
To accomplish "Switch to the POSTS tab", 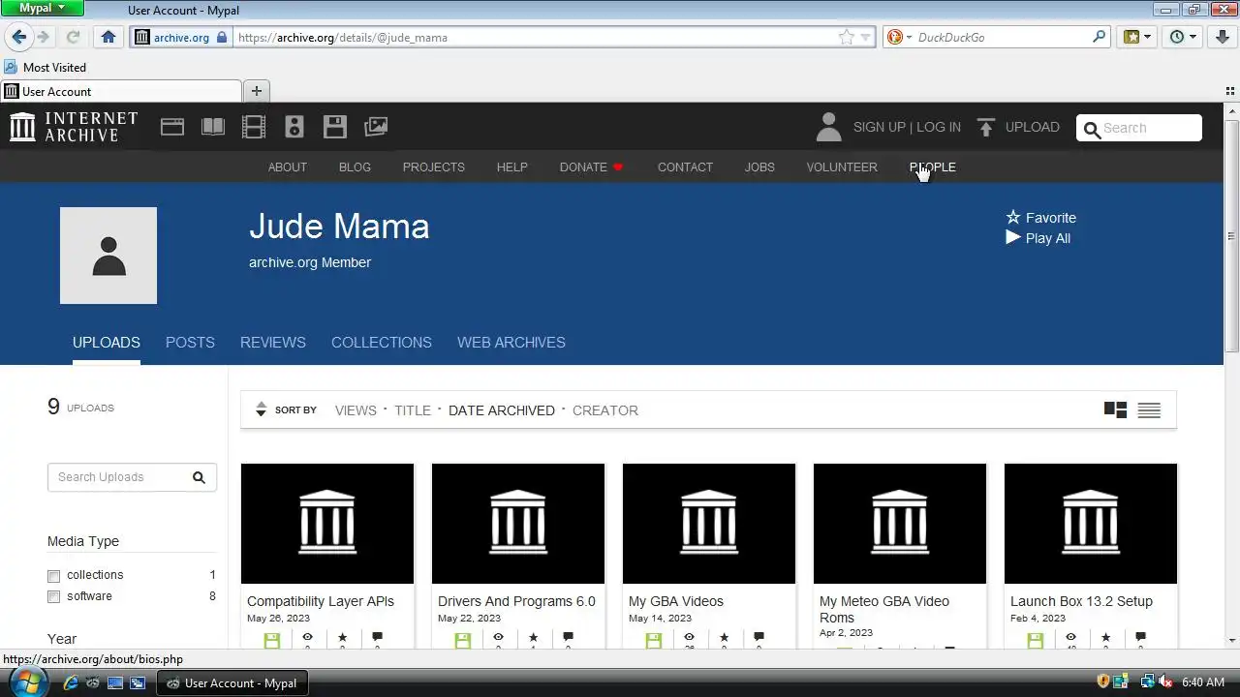I will [190, 343].
